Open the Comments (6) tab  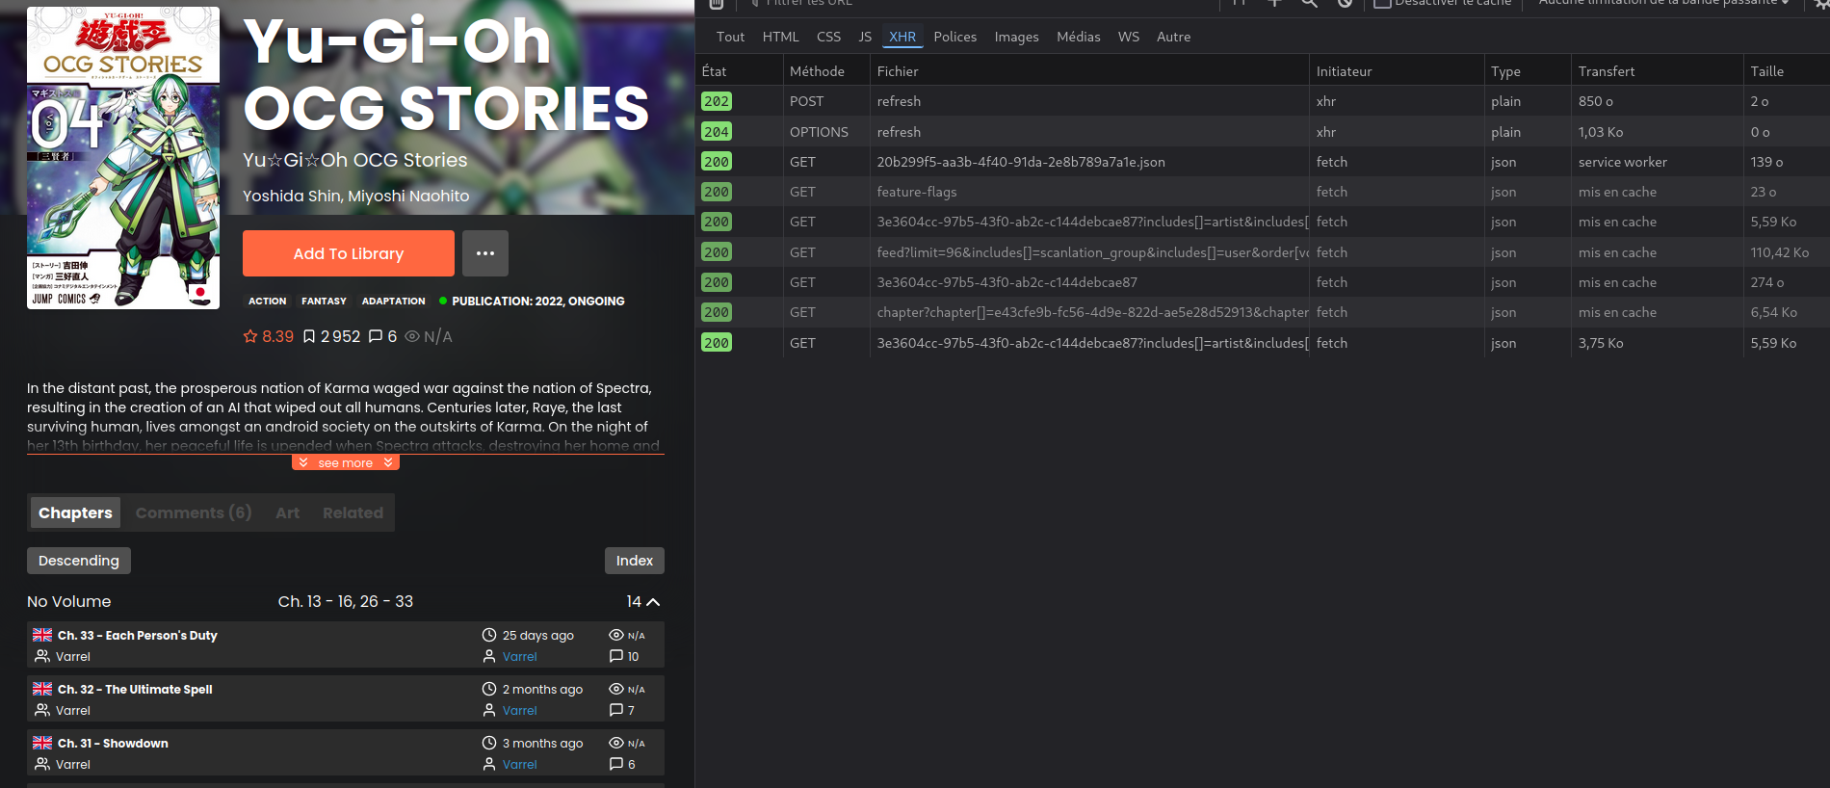[x=194, y=512]
